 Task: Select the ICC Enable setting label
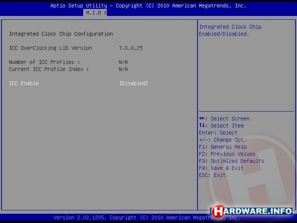[x=24, y=83]
